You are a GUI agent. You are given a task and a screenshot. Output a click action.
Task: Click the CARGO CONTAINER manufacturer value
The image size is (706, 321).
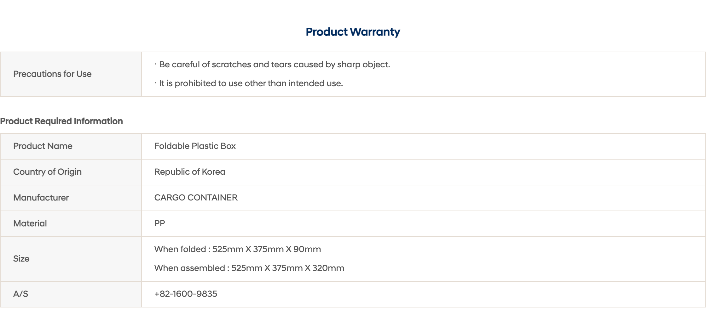click(x=196, y=198)
